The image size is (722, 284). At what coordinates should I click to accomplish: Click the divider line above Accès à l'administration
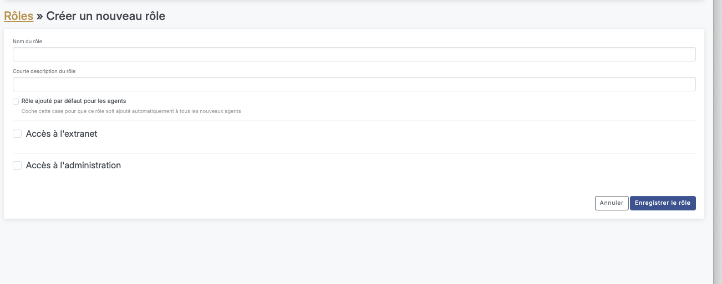pyautogui.click(x=354, y=153)
